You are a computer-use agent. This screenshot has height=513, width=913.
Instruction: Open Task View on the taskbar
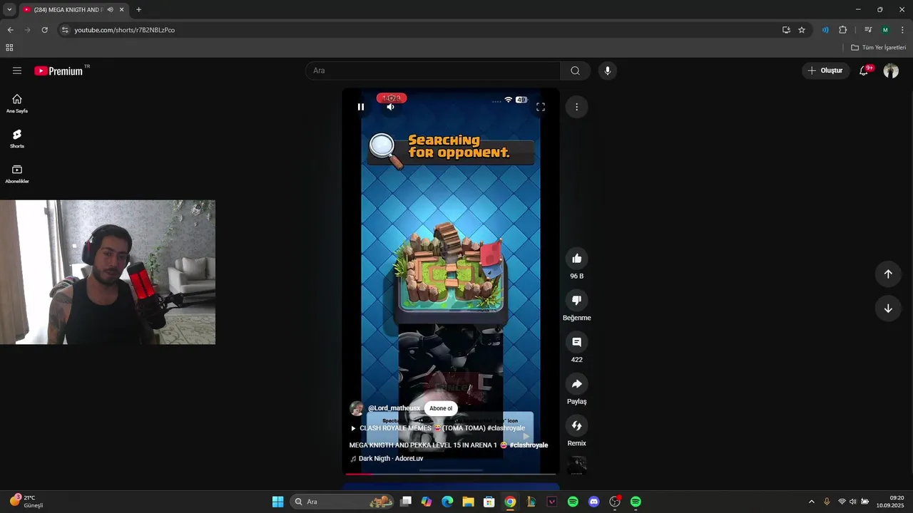406,502
